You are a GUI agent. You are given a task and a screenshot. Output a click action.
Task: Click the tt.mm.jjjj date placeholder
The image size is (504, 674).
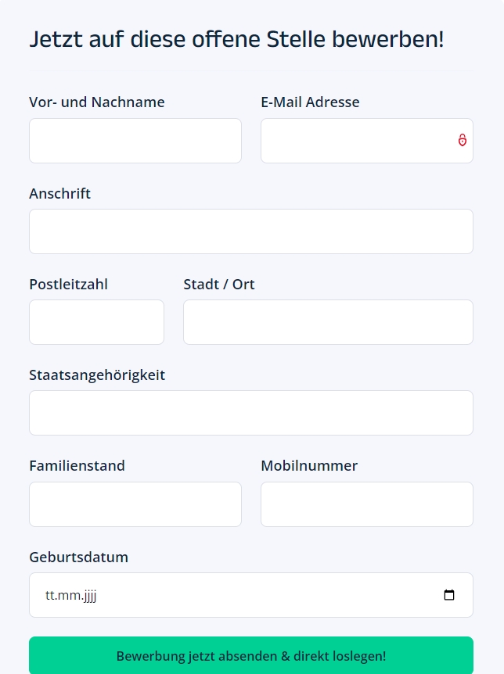[71, 595]
